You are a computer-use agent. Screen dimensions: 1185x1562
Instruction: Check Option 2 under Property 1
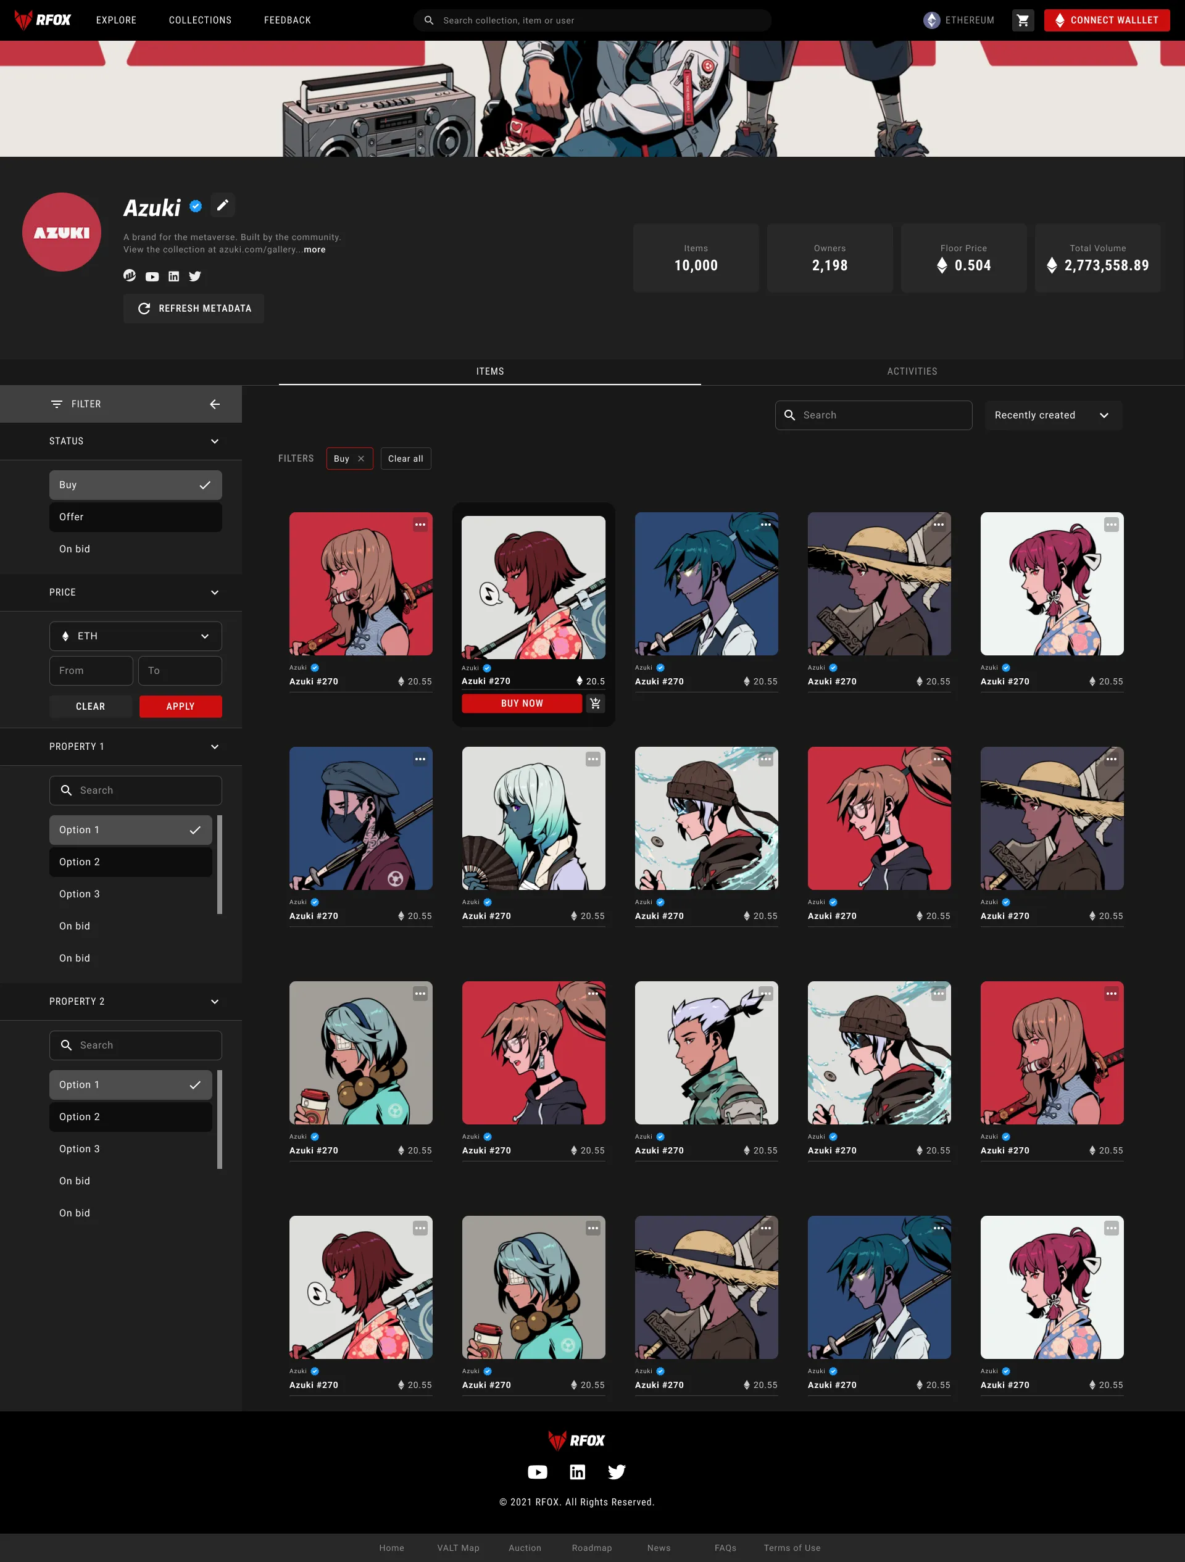click(130, 862)
